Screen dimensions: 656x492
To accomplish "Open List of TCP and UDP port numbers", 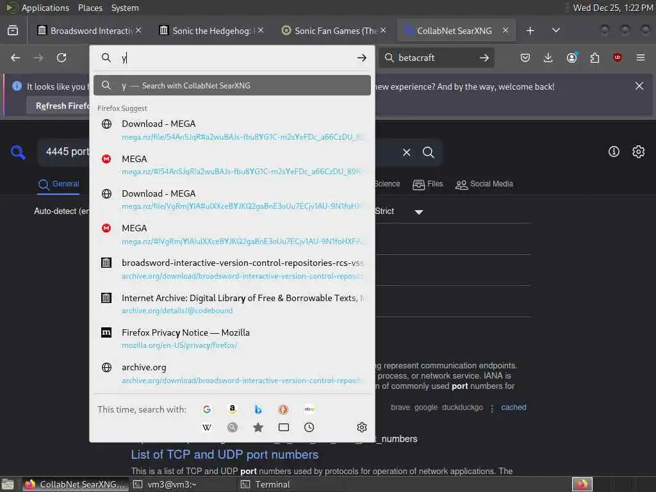I will [x=225, y=455].
